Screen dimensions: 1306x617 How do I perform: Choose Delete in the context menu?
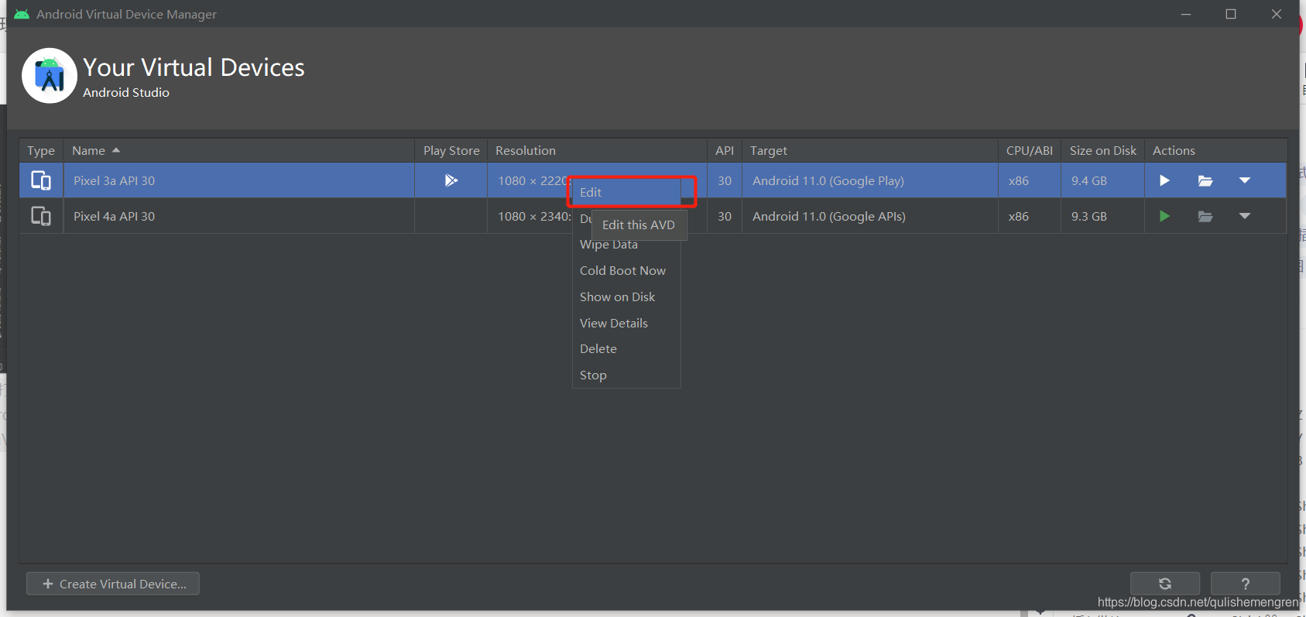pyautogui.click(x=626, y=348)
